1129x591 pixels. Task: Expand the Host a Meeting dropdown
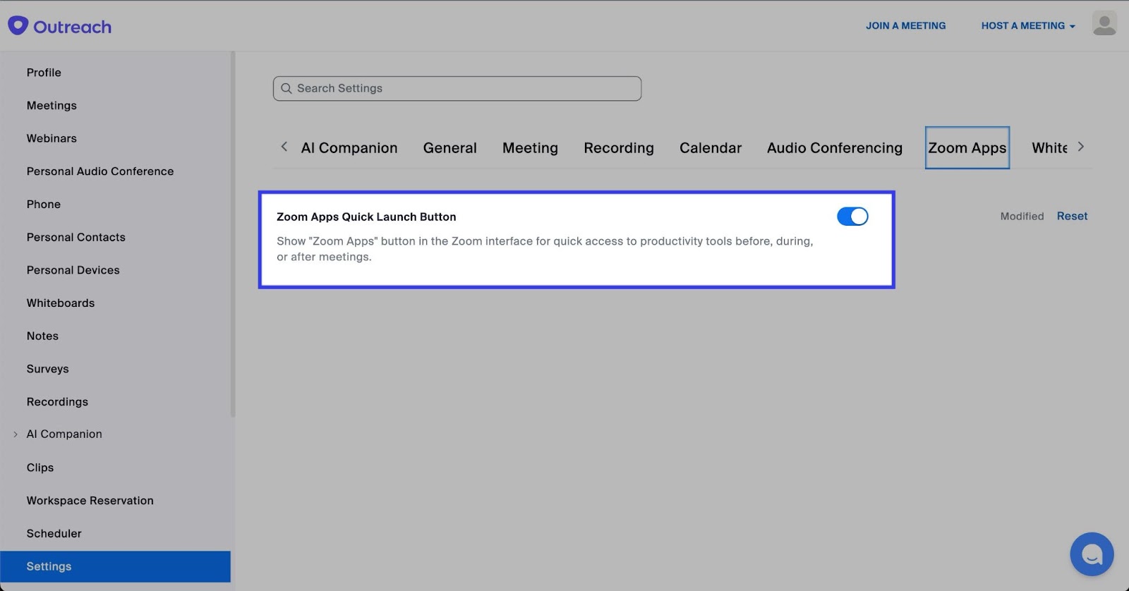[1027, 25]
